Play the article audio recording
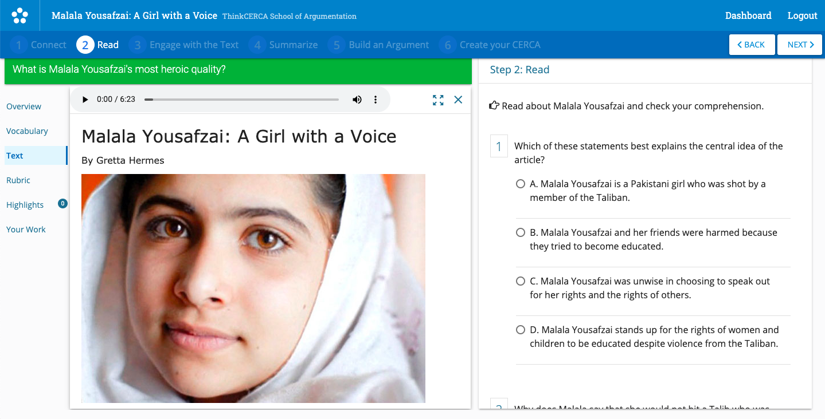The width and height of the screenshot is (825, 419). point(85,100)
